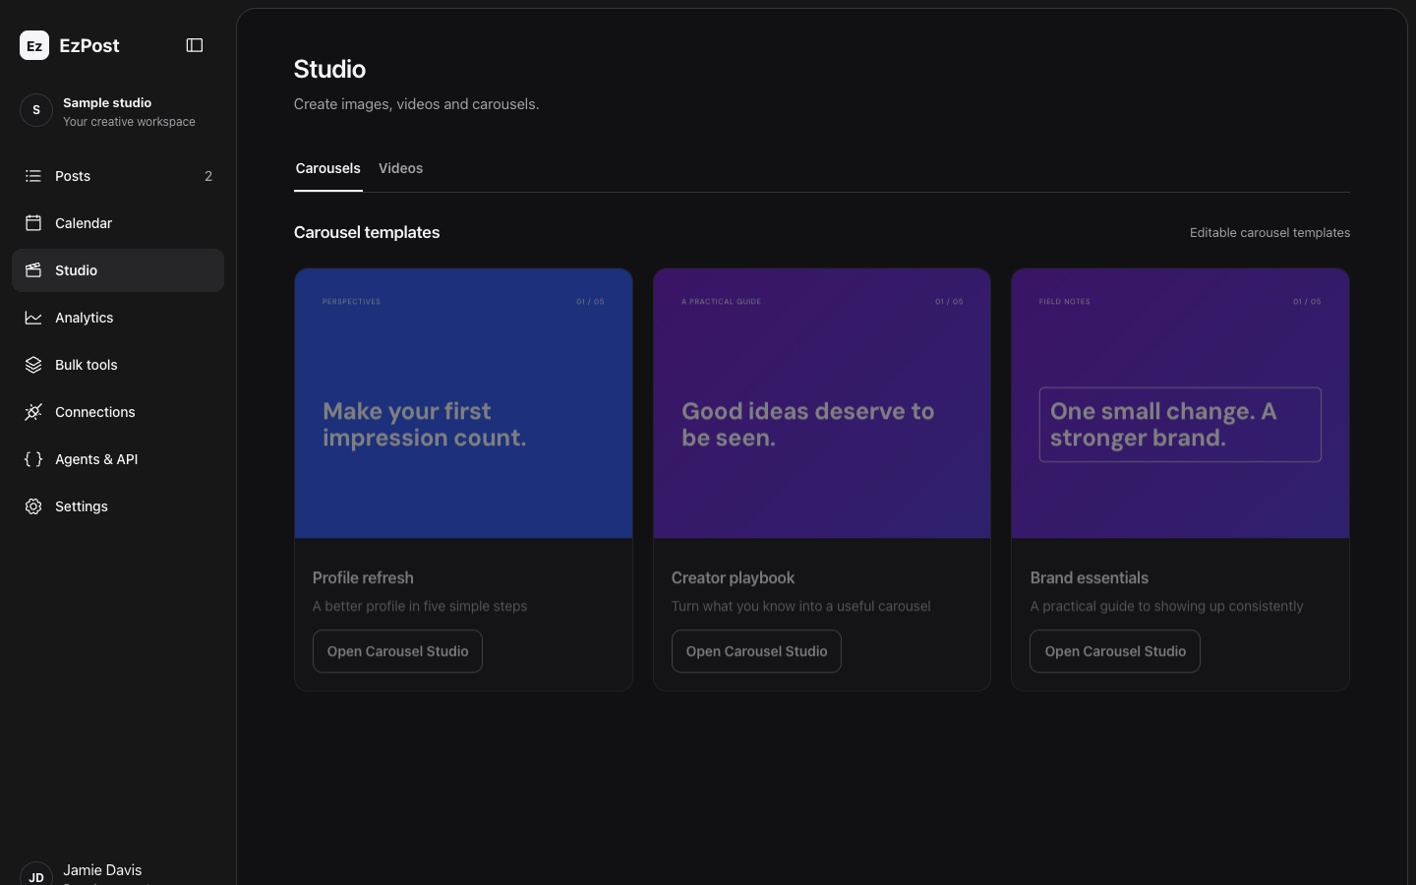
Task: Click the Analytics chart icon
Action: 33,318
